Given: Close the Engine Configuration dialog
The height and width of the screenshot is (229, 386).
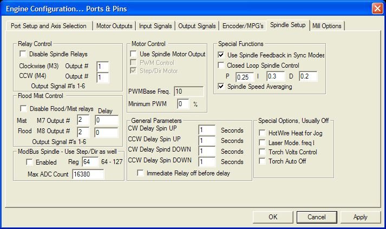Looking at the screenshot, I should [377, 8].
